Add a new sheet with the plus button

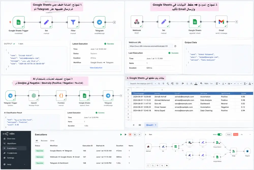click(134, 125)
